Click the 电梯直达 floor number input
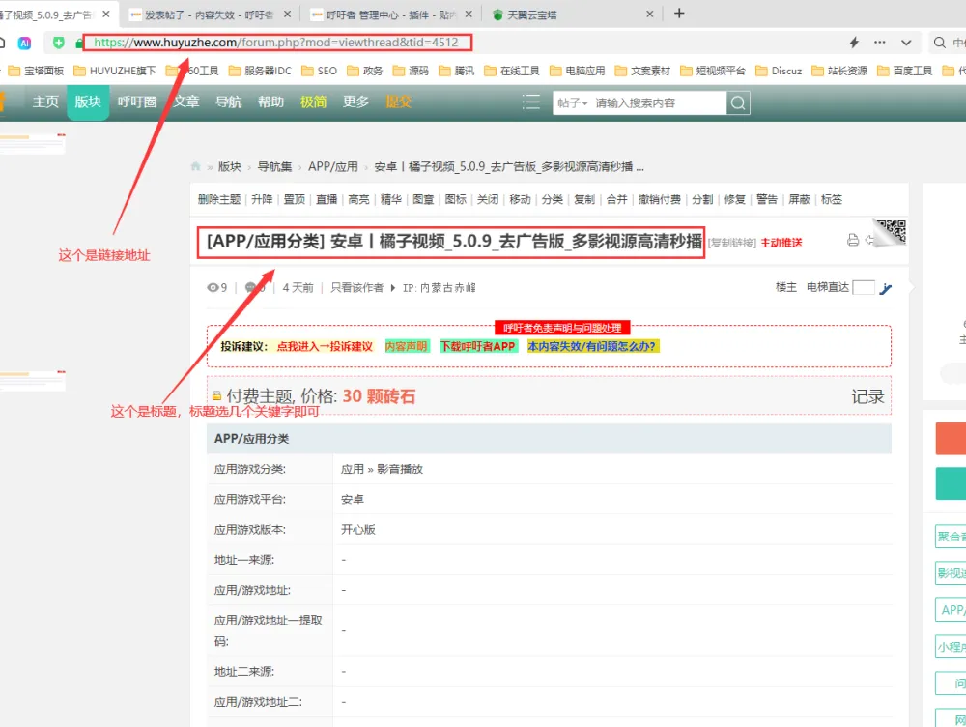 pos(864,287)
